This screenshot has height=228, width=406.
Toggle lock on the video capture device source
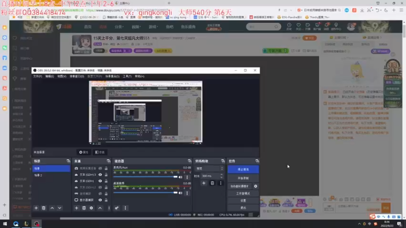(106, 168)
